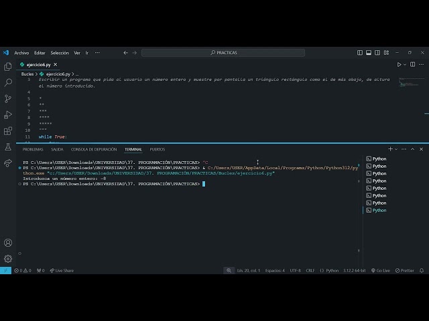Go forward with the right arrow
The width and height of the screenshot is (429, 321).
coord(134,53)
